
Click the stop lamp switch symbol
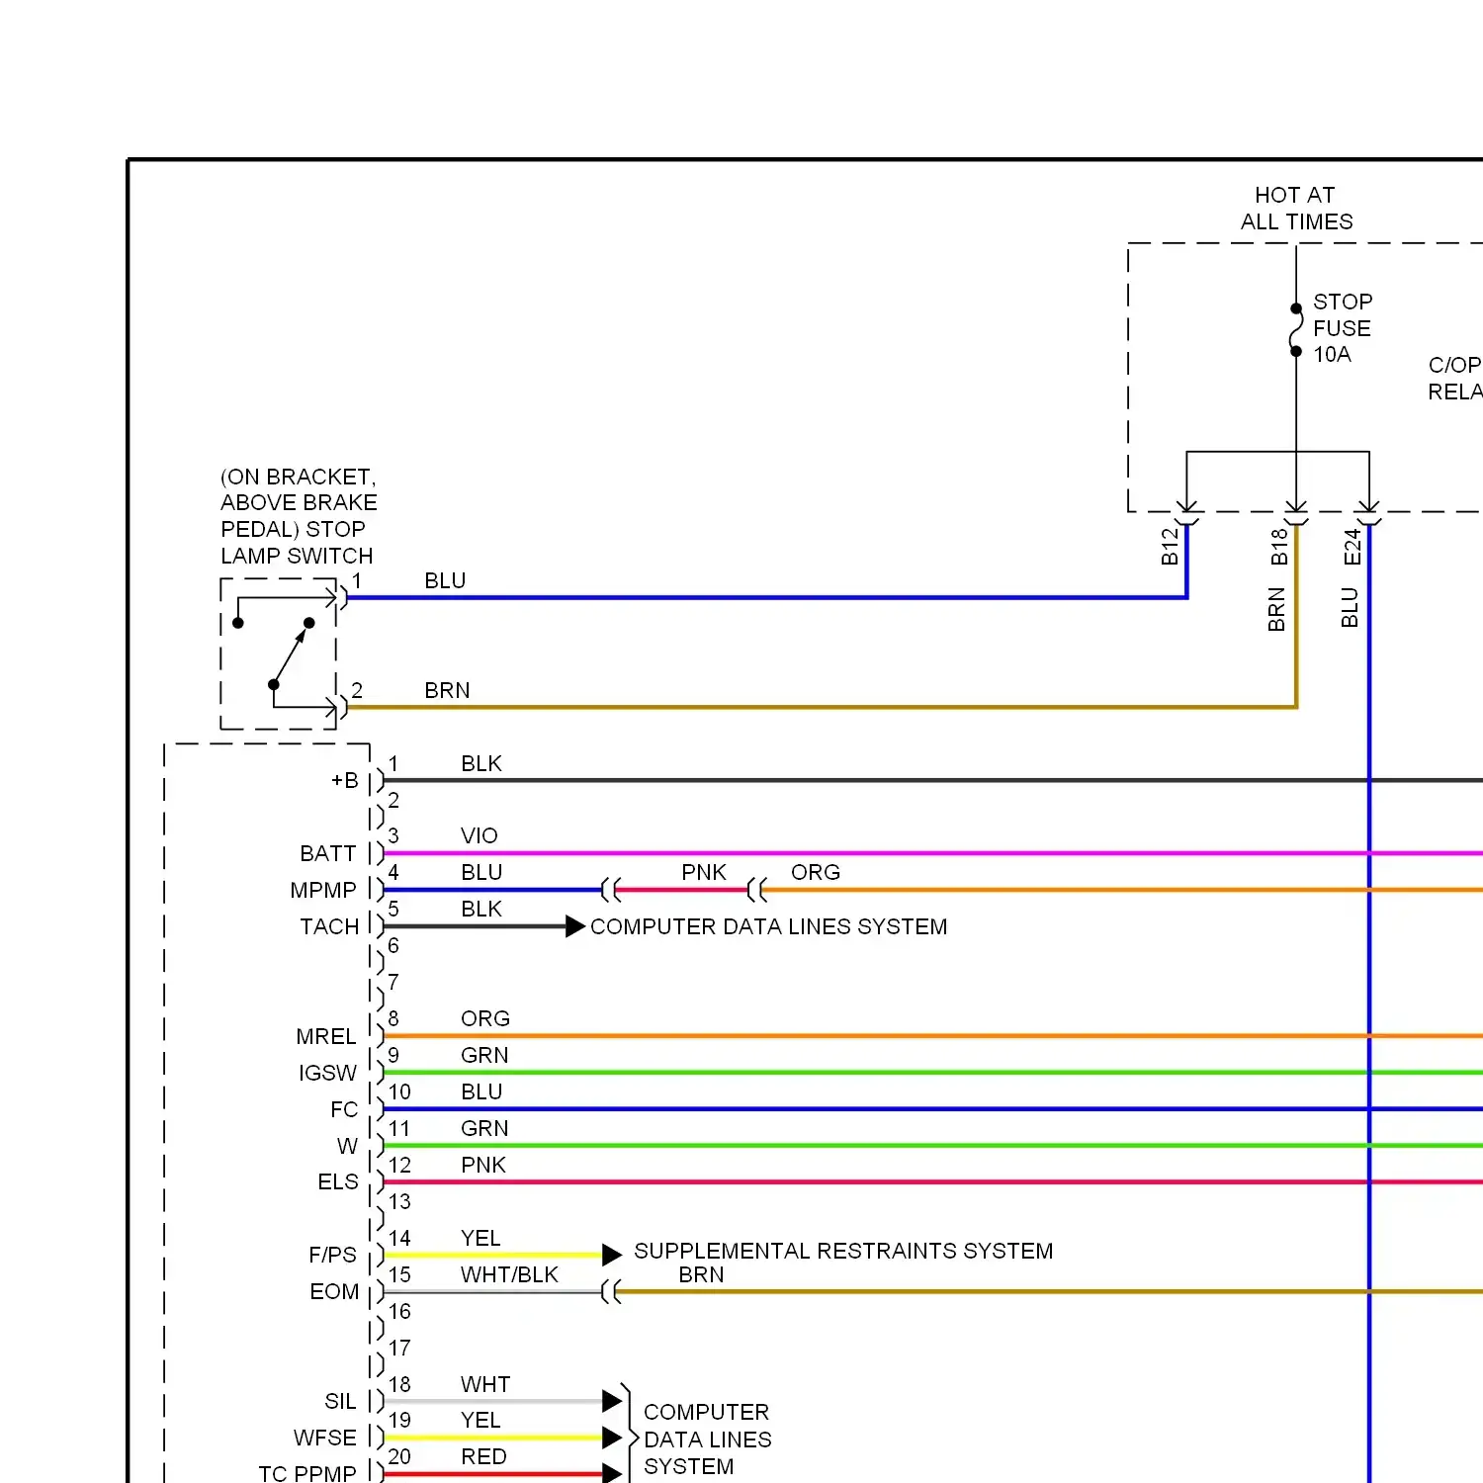[x=279, y=654]
